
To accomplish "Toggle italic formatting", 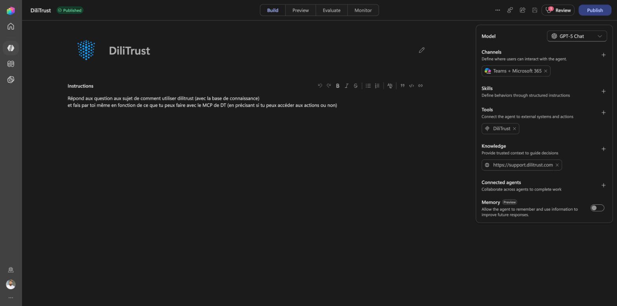I will point(347,86).
